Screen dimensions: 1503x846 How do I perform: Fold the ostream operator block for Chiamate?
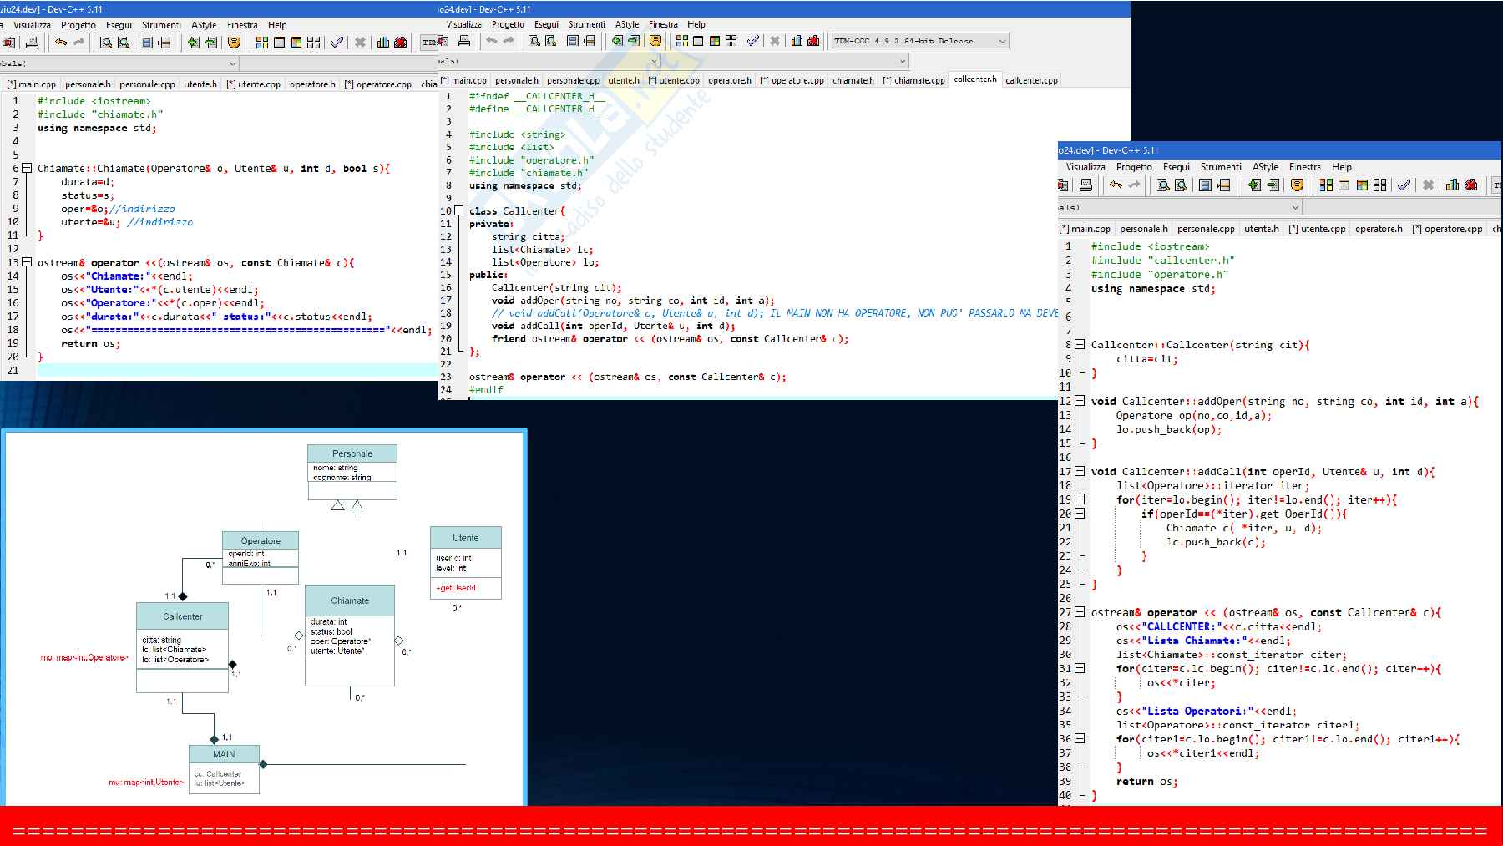[27, 262]
